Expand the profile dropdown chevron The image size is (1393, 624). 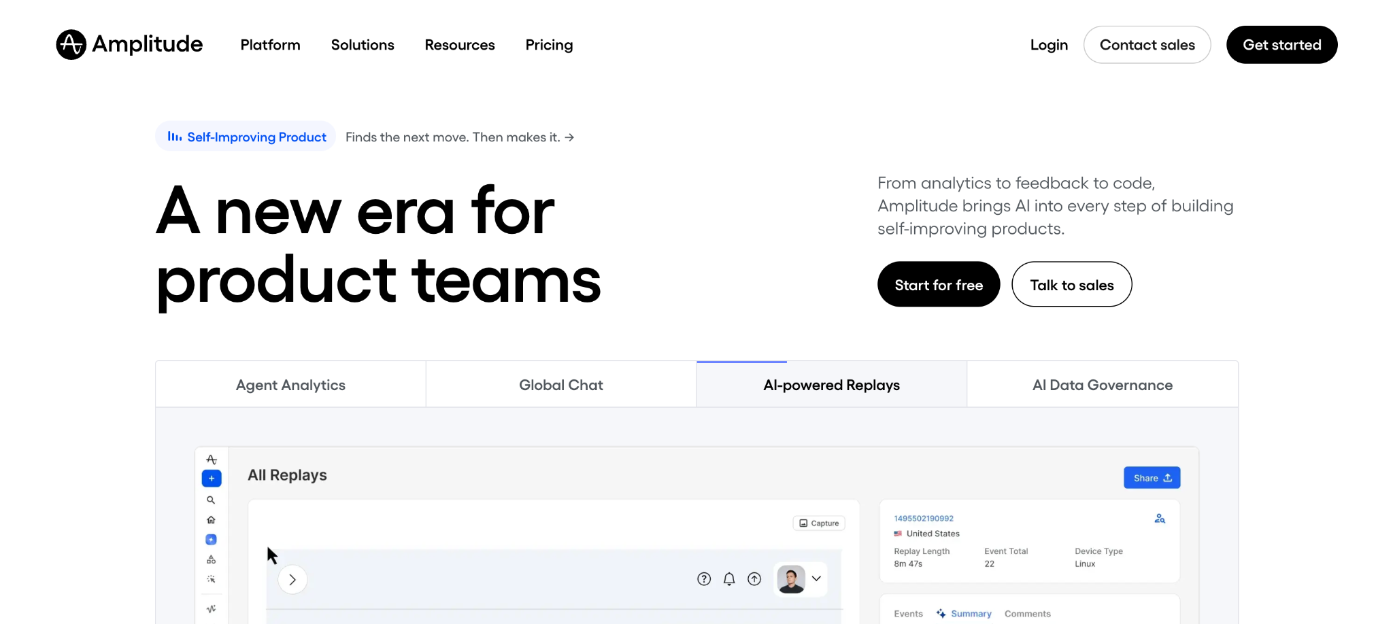coord(816,579)
